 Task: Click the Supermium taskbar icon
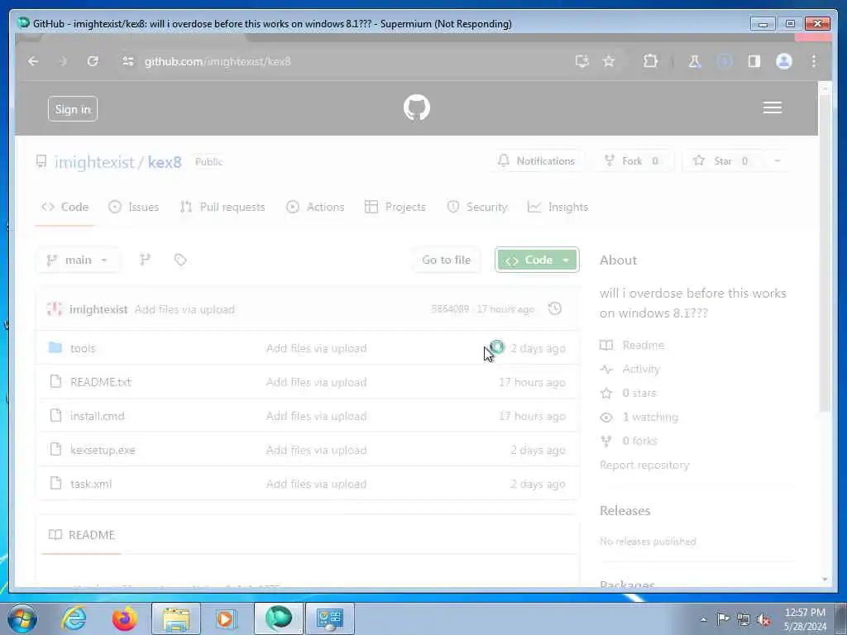click(279, 618)
